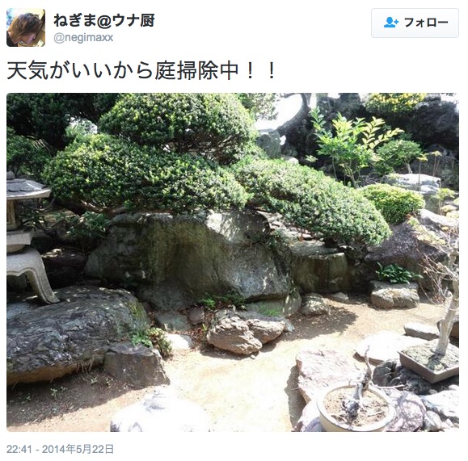Open the attached garden photo

(x=233, y=262)
